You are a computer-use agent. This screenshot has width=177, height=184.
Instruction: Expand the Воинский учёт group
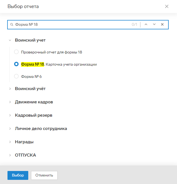10,89
